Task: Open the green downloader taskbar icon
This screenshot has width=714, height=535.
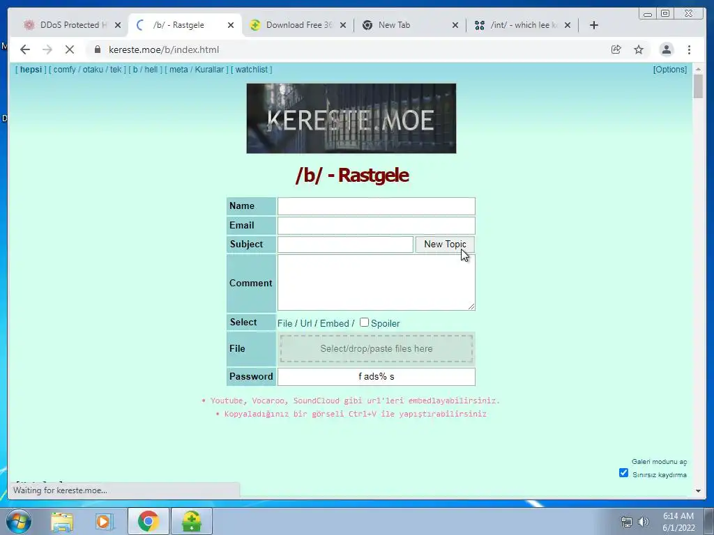Action: pos(192,521)
